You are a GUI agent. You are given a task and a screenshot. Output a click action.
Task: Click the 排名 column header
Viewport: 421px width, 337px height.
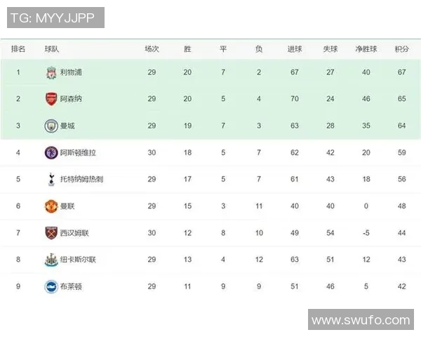coord(18,49)
